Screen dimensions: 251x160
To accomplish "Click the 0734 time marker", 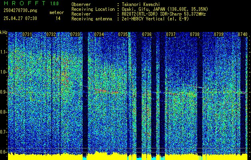I will 99,34.
